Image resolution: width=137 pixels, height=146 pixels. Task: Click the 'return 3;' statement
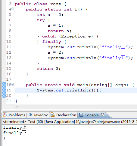pos(49,69)
